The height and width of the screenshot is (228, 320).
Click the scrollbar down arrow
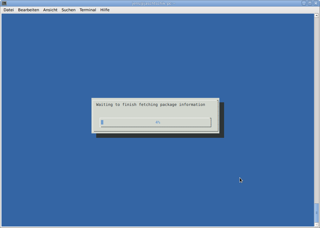tap(316, 224)
